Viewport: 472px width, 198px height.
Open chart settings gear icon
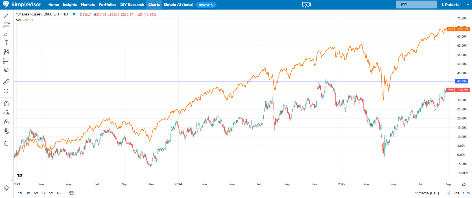click(464, 184)
